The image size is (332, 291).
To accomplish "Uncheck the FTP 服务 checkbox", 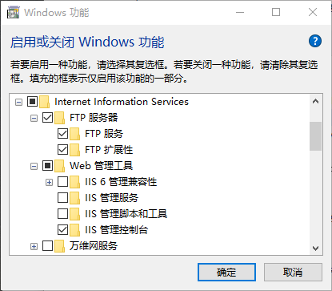I will pos(62,134).
